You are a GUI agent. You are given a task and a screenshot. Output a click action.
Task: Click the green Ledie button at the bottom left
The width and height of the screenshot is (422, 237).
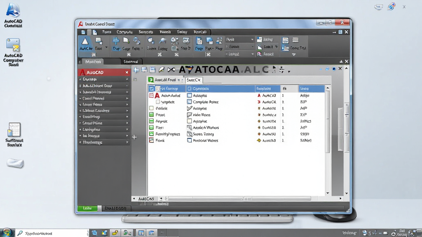[x=87, y=208]
